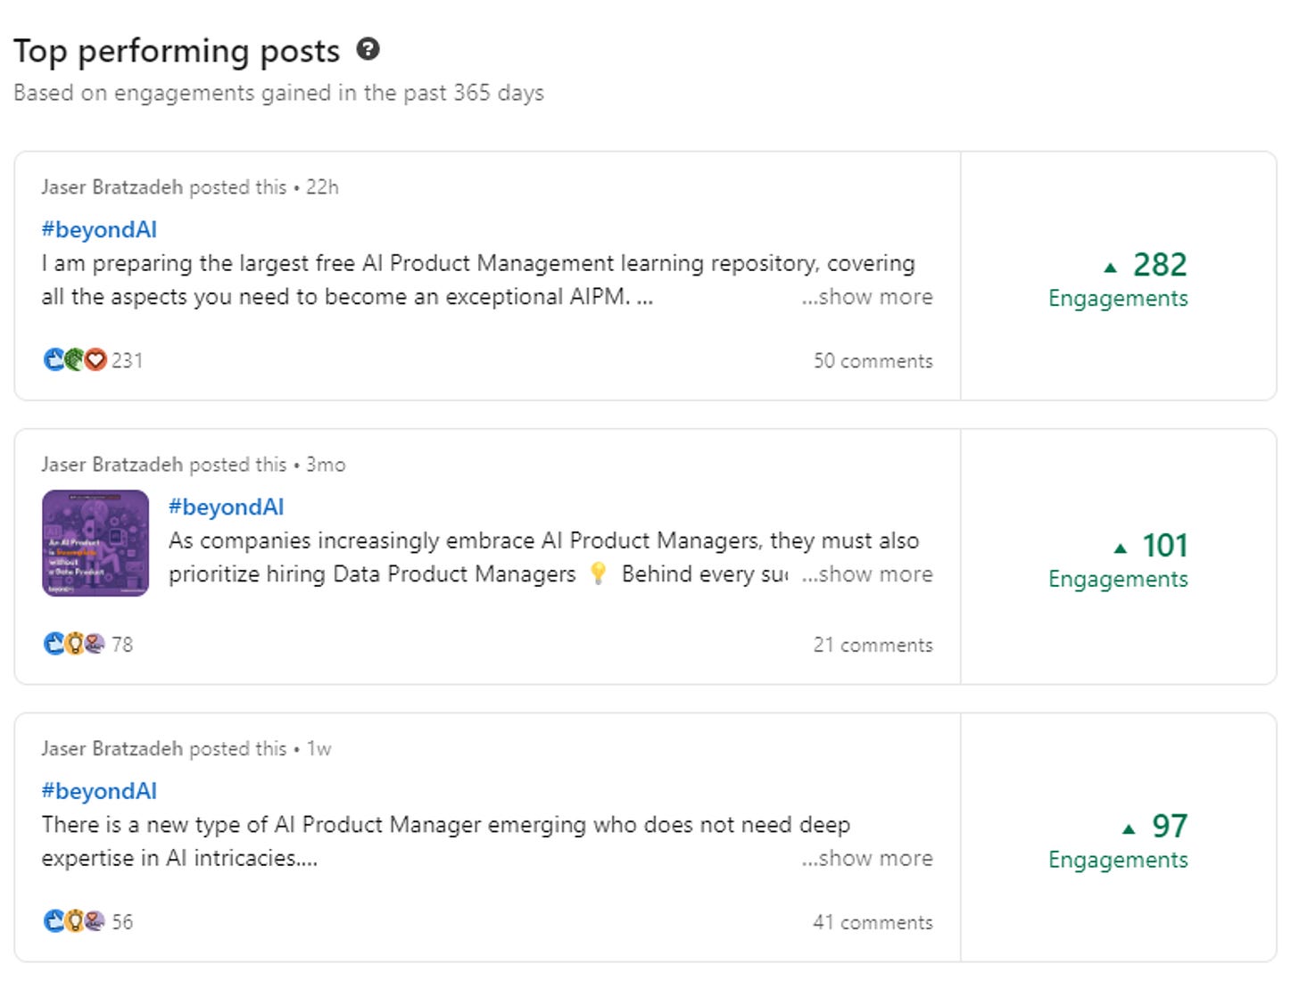This screenshot has width=1299, height=989.
Task: View the 50 comments on first post
Action: [x=873, y=361]
